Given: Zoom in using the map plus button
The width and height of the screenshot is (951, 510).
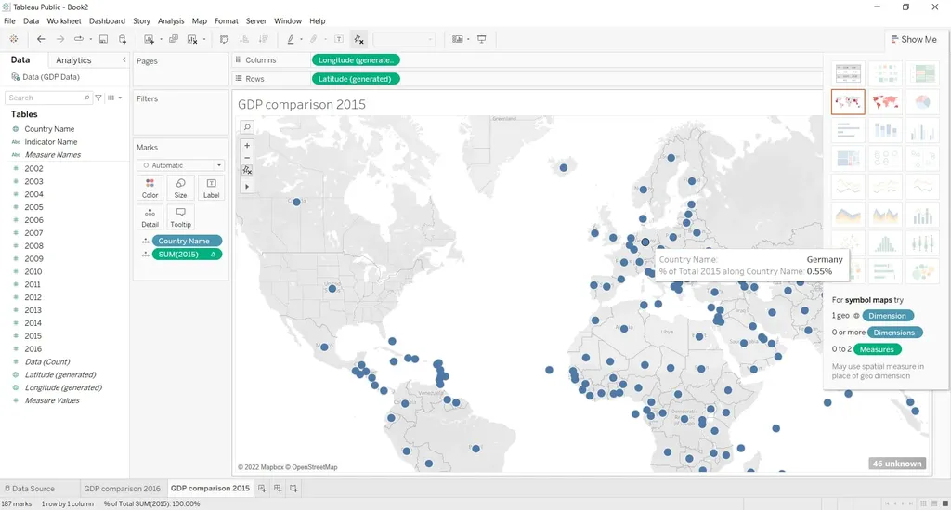Looking at the screenshot, I should point(247,146).
